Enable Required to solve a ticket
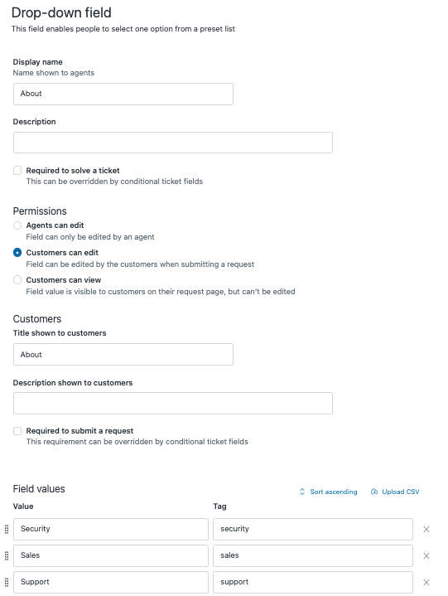448x596 pixels. [x=17, y=170]
